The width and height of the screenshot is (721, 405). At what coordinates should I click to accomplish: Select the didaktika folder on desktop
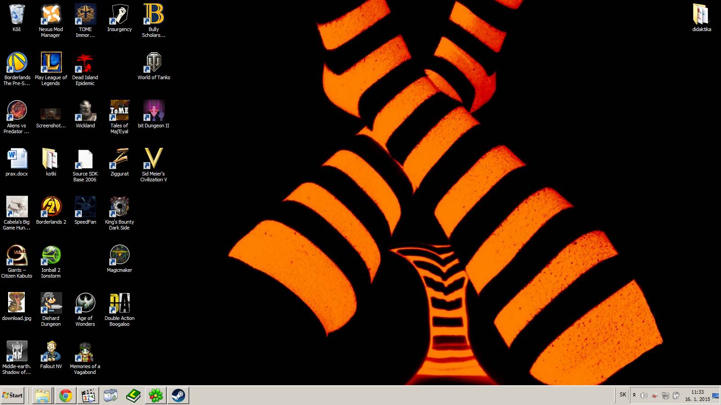coord(702,18)
